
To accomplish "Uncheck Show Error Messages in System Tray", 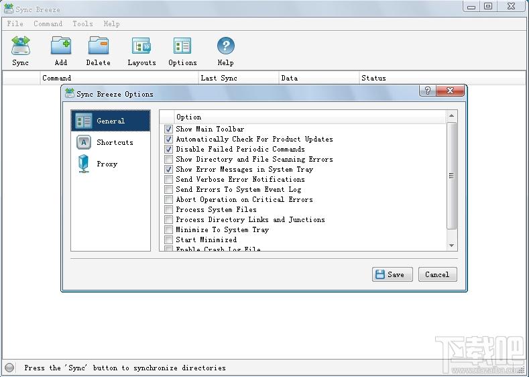I will pyautogui.click(x=169, y=169).
